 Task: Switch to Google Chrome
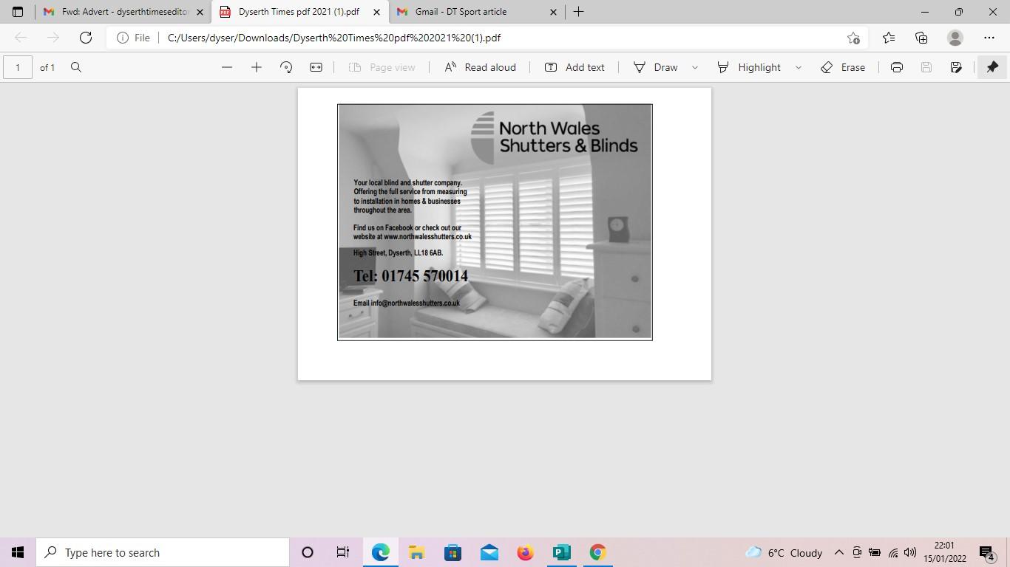597,552
